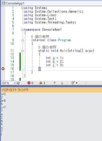Collapse the Program class outline box
Viewport: 102px width, 141px height.
point(22,40)
